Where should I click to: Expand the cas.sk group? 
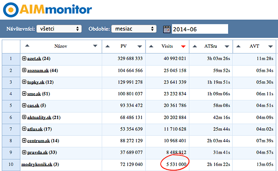tap(24, 105)
